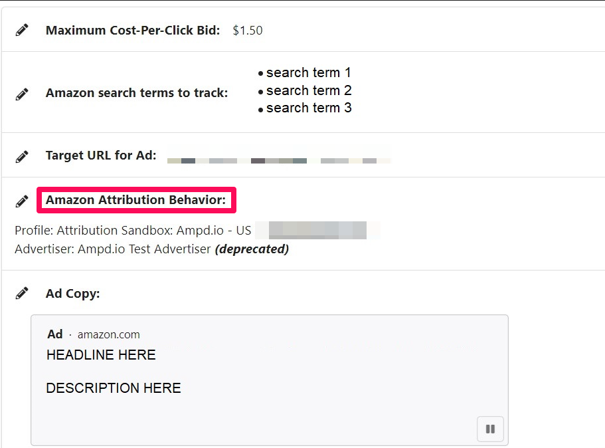Click the Maximum Cost-Per-Click Bid label
Viewport: 605px width, 448px height.
point(133,30)
